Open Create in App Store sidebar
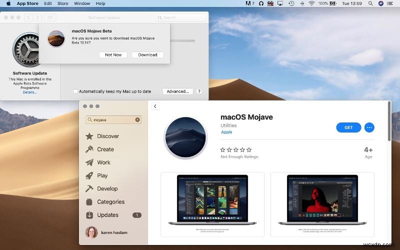 pyautogui.click(x=99, y=149)
